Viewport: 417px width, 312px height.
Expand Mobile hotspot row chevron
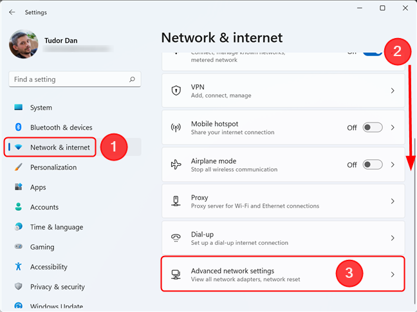[393, 128]
